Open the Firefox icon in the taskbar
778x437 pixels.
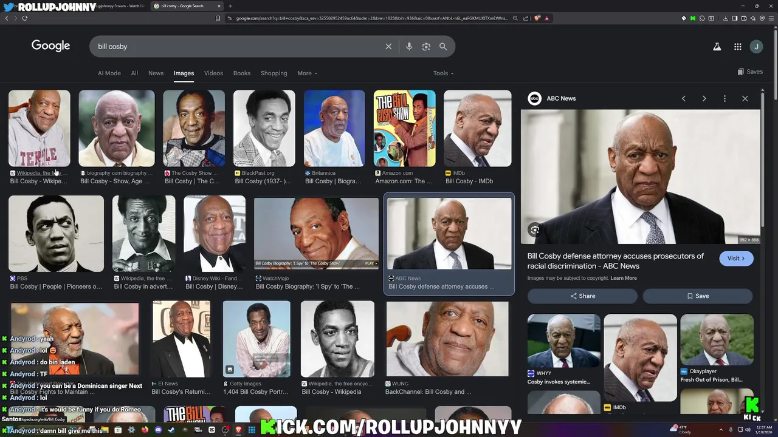click(x=145, y=430)
